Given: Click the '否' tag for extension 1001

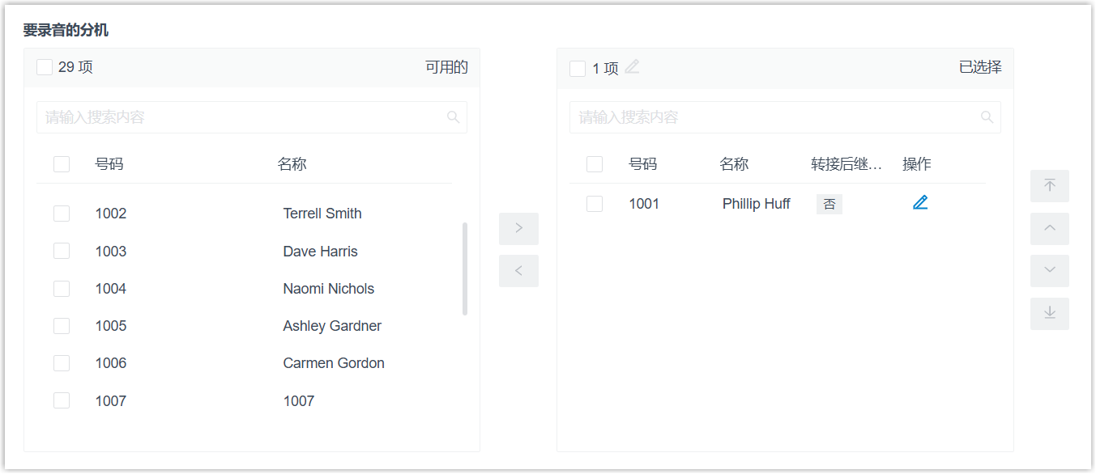Looking at the screenshot, I should tap(829, 204).
